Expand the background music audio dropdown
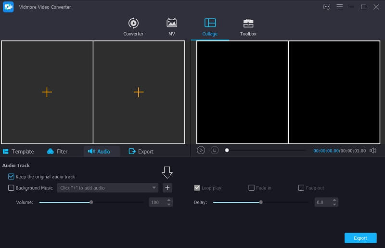Image resolution: width=385 pixels, height=248 pixels. click(154, 188)
